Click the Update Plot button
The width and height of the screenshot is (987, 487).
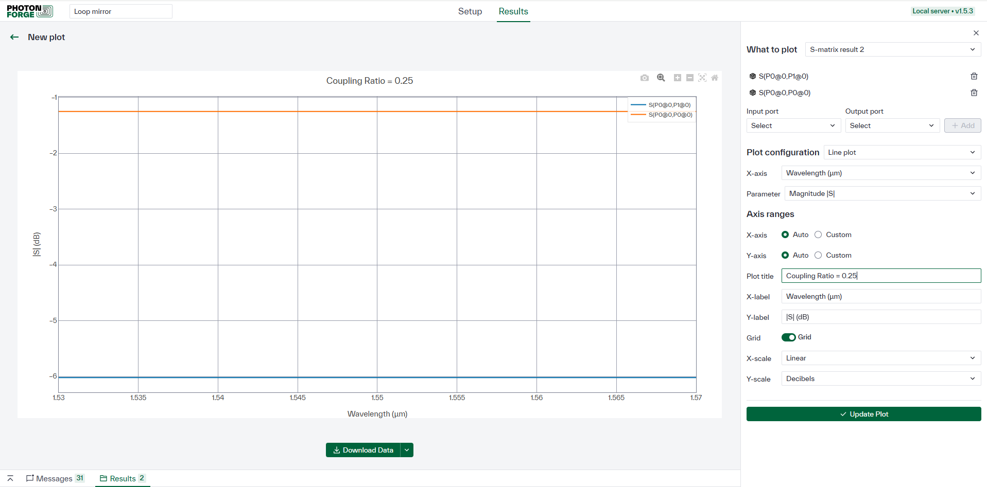point(863,414)
